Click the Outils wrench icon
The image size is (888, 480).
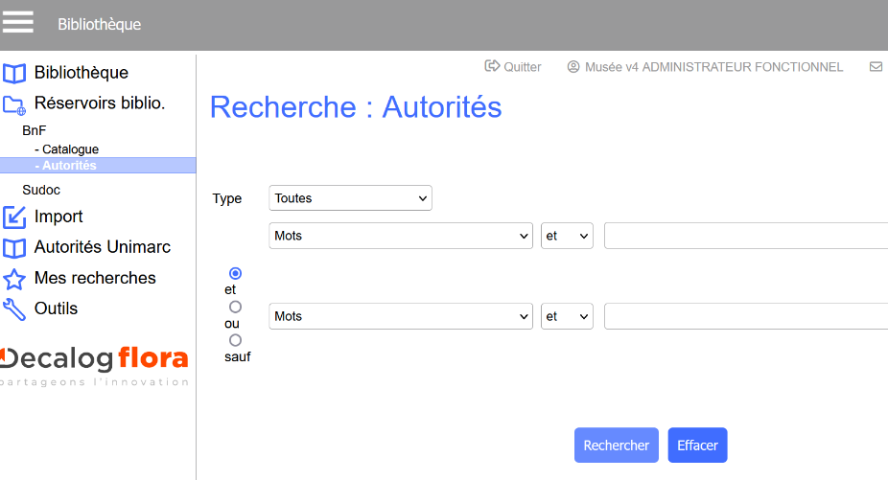14,309
